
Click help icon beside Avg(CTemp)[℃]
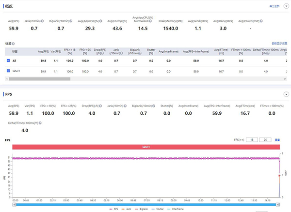[129, 22]
